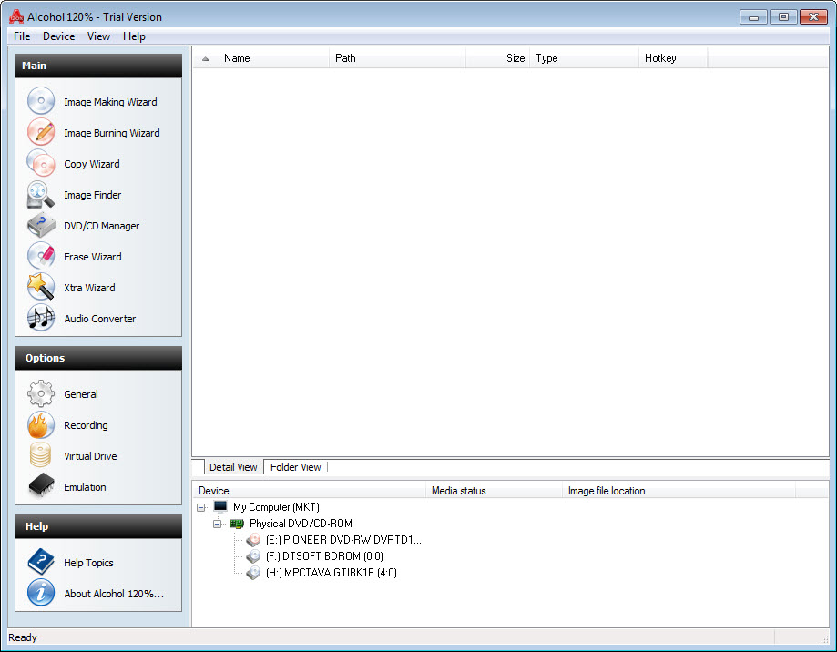Click the Recording flame icon
The width and height of the screenshot is (837, 652).
point(41,424)
